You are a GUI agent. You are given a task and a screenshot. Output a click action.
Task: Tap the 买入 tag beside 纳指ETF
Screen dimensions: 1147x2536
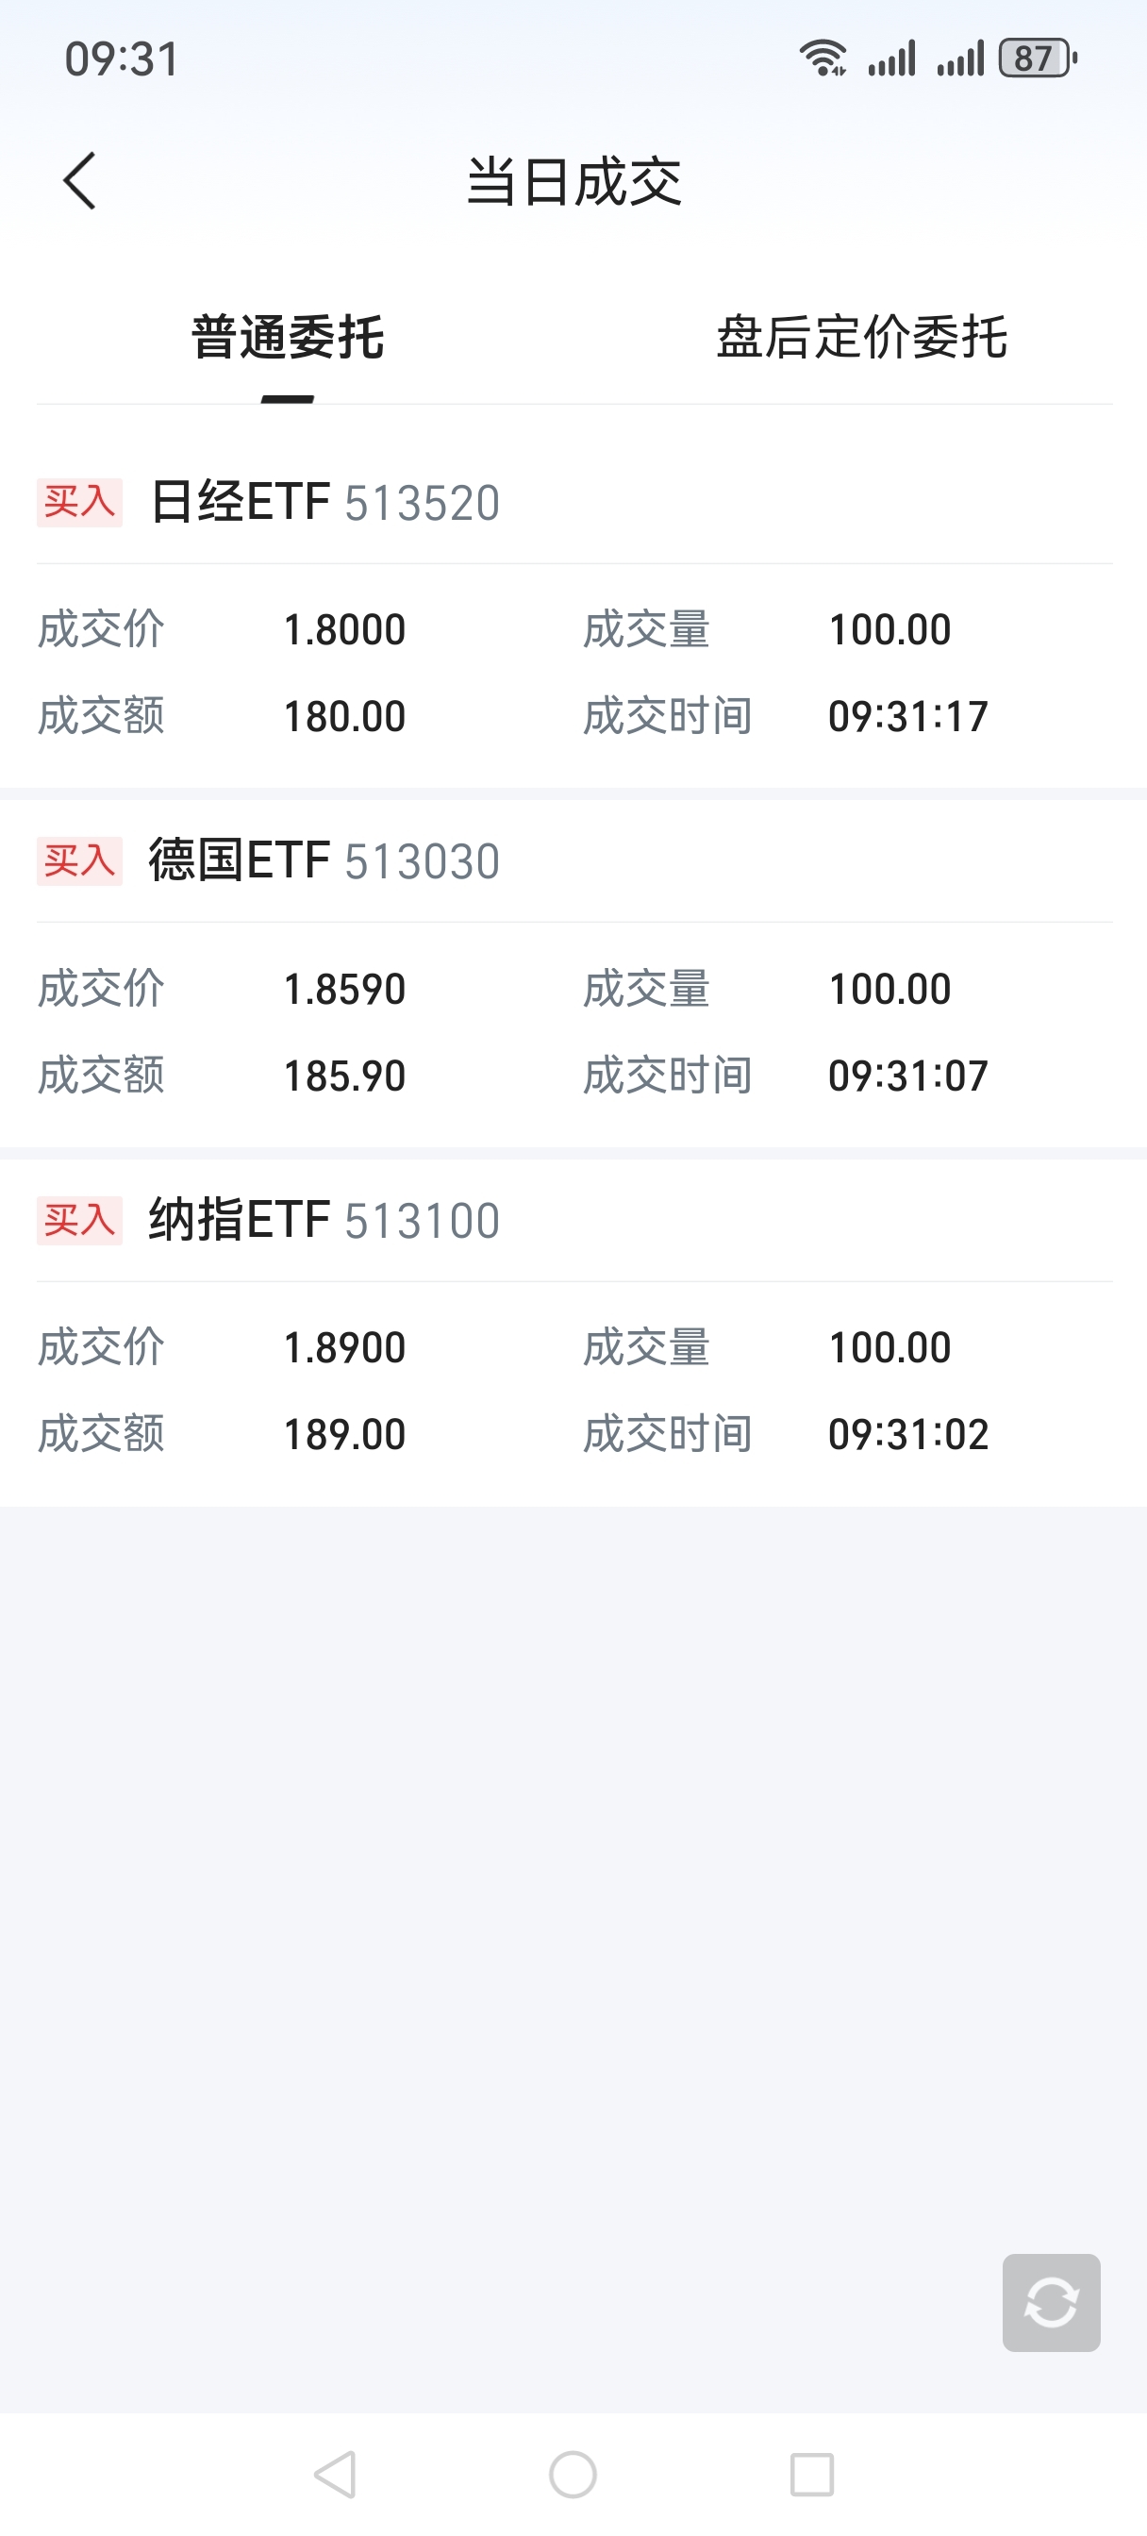(x=80, y=1221)
